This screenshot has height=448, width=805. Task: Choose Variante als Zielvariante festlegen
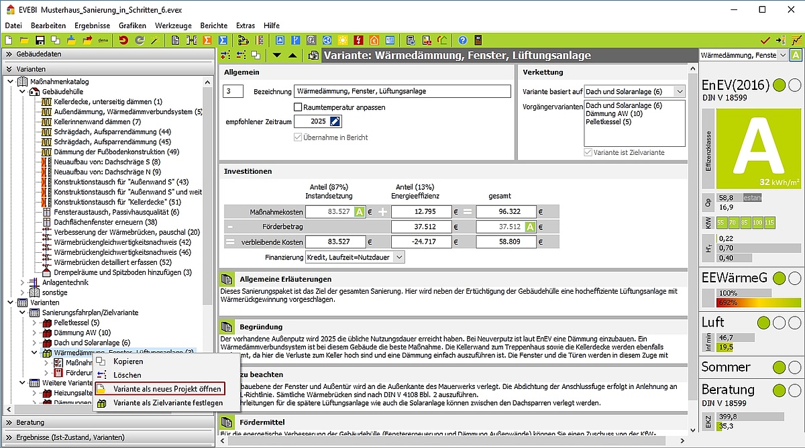pyautogui.click(x=168, y=403)
